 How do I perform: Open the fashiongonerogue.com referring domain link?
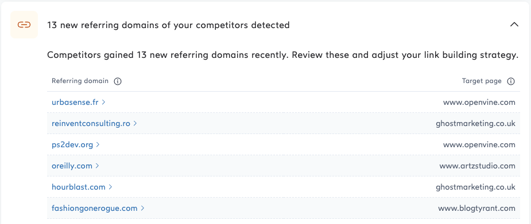(95, 208)
